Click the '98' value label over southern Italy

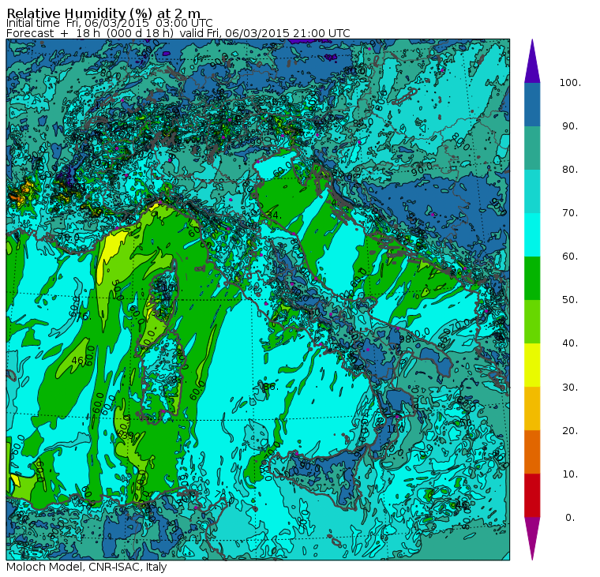click(x=405, y=339)
